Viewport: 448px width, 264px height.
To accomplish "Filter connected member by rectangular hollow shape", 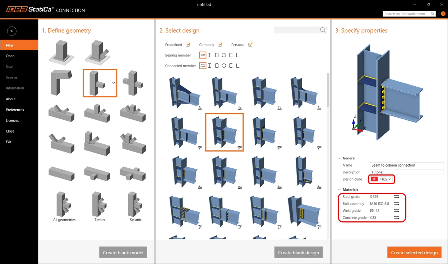I will pyautogui.click(x=217, y=66).
